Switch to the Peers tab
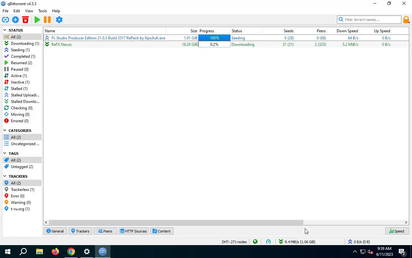This screenshot has width=412, height=258. pos(105,231)
